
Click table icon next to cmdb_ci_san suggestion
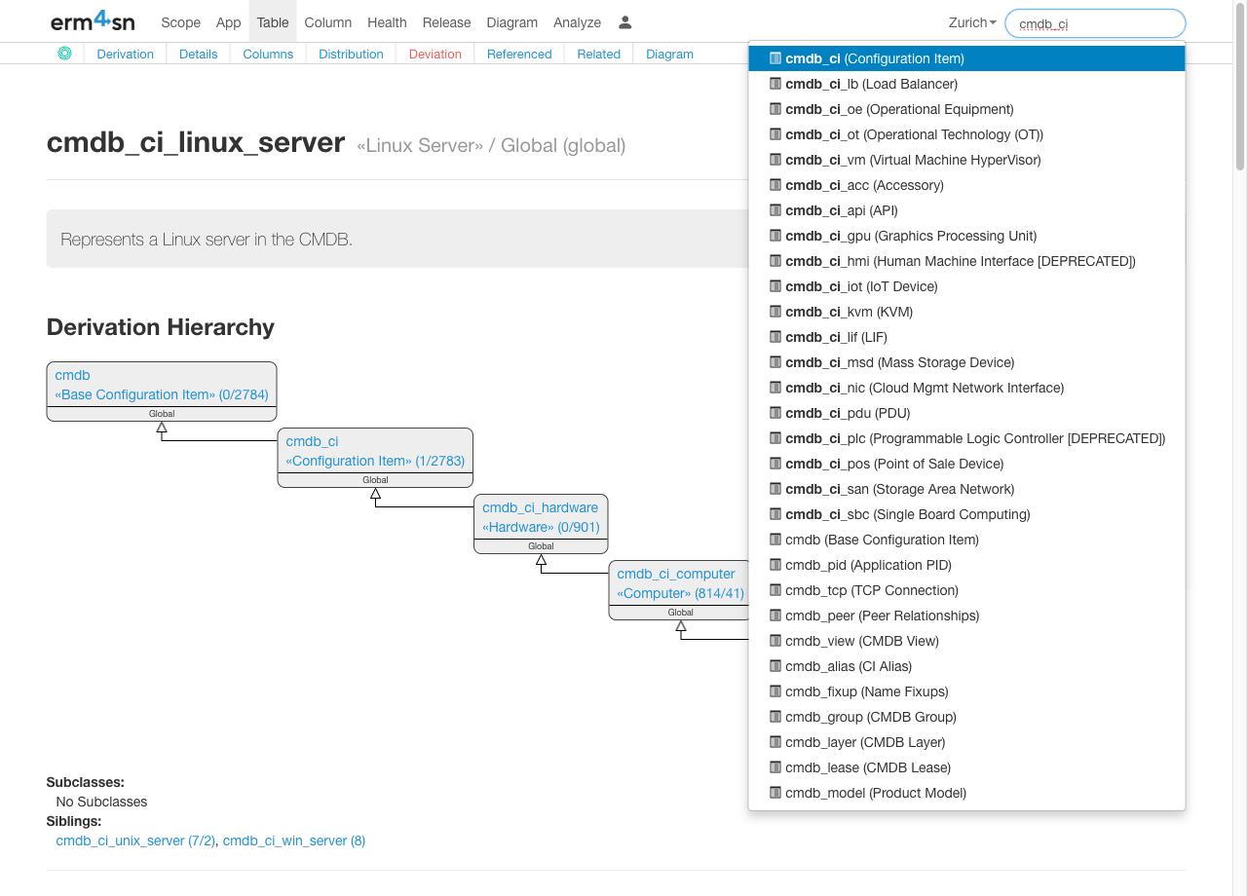(x=775, y=489)
